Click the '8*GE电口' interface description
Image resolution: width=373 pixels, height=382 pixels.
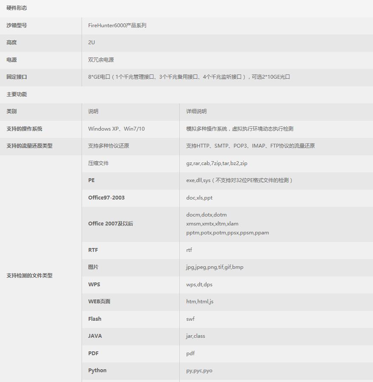[189, 77]
